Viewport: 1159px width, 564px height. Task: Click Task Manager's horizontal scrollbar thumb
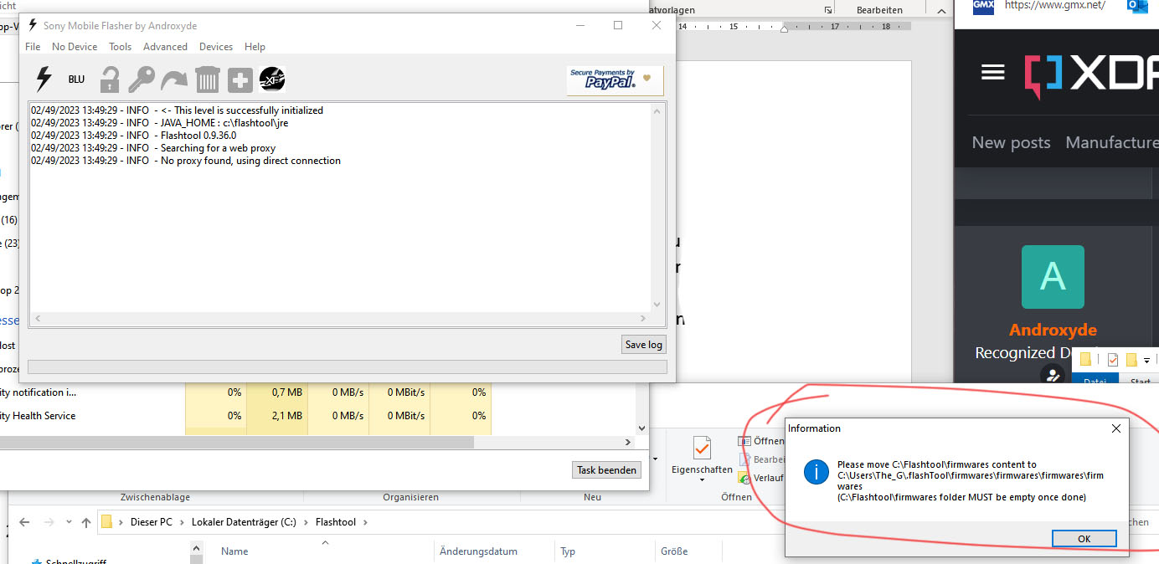pyautogui.click(x=237, y=442)
